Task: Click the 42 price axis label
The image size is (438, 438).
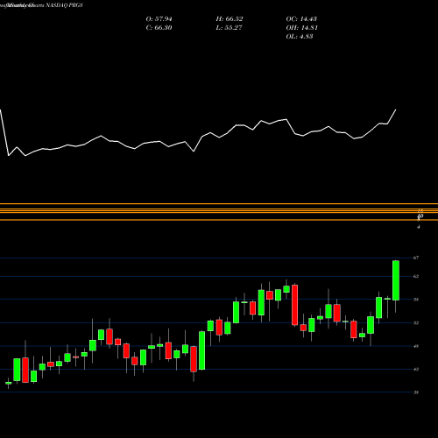Action: point(416,370)
